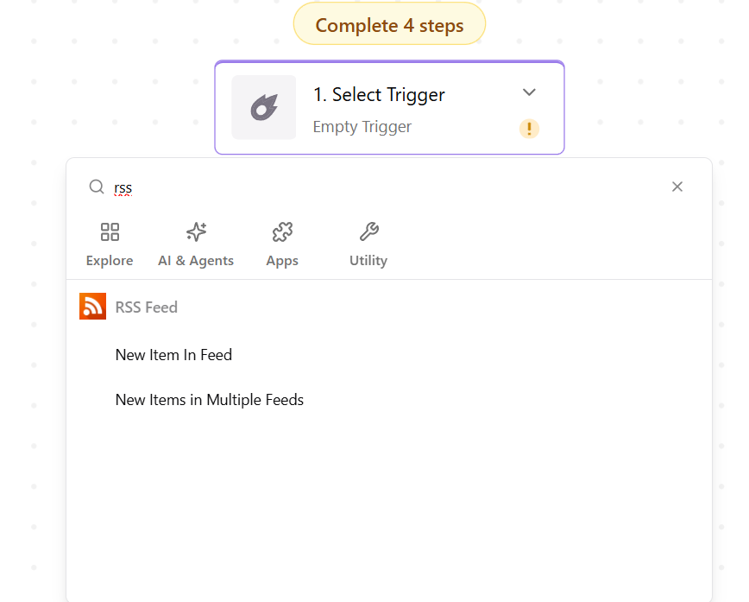
Task: Collapse the Select Trigger step chevron
Action: point(529,92)
